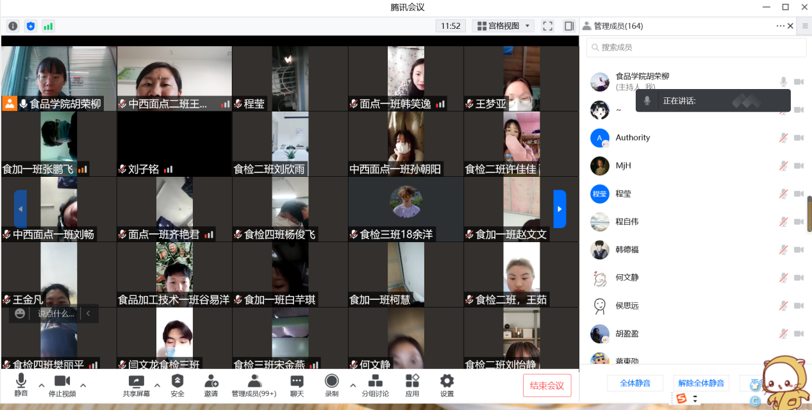This screenshot has height=410, width=812.
Task: Start recording the meeting
Action: point(331,382)
